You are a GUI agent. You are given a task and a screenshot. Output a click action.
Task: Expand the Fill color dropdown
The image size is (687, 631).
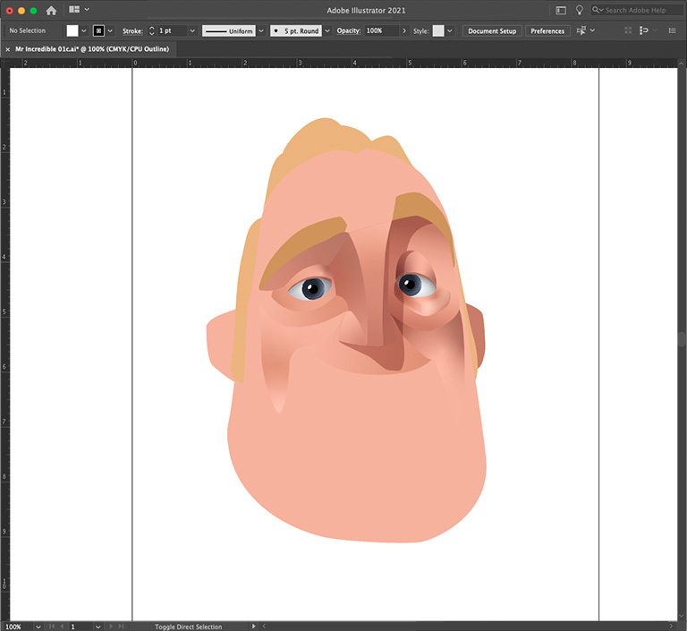click(x=84, y=30)
